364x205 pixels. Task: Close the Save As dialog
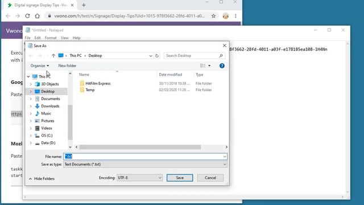(x=224, y=46)
